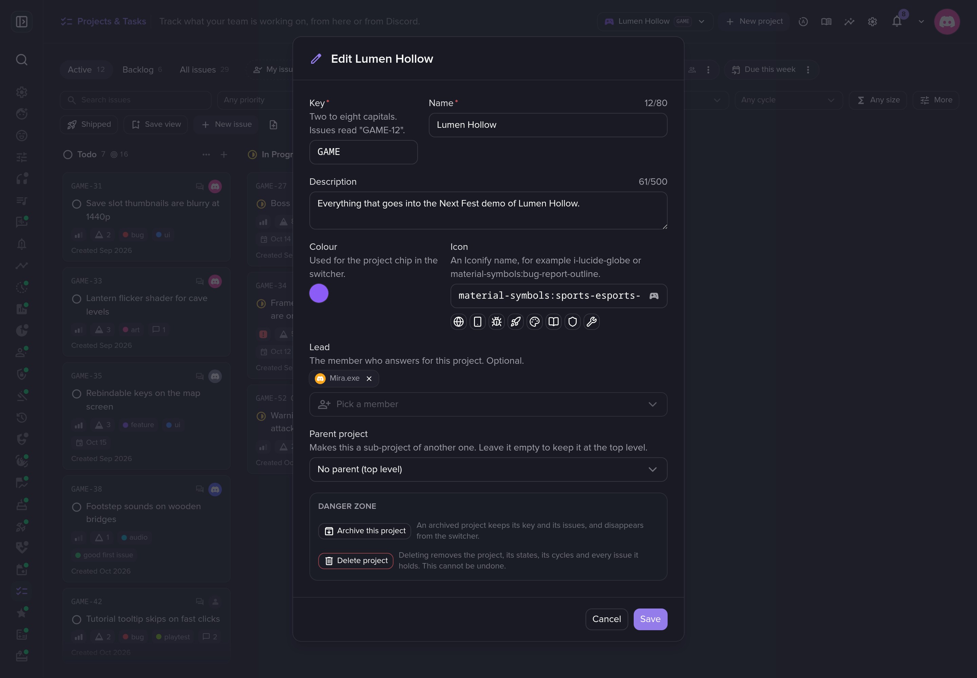The height and width of the screenshot is (678, 977).
Task: Focus the project Name field
Action: 548,125
